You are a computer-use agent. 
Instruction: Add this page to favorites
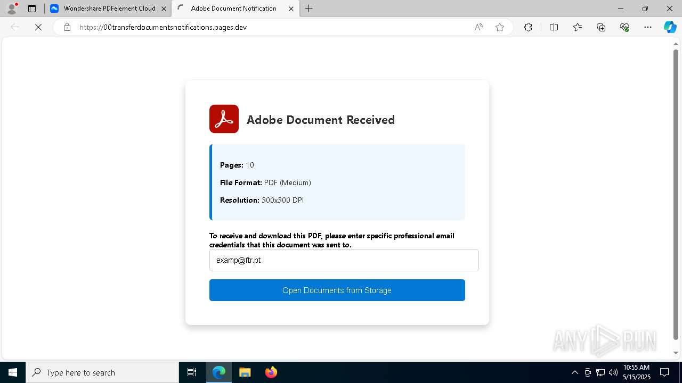coord(500,27)
